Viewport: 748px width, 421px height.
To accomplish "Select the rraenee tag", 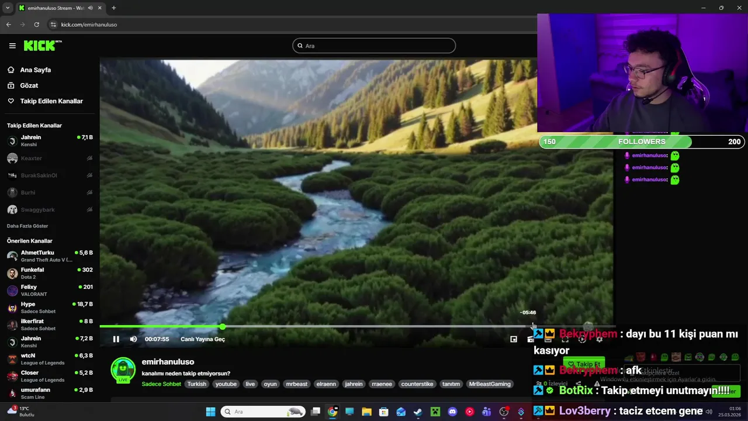I will [382, 384].
